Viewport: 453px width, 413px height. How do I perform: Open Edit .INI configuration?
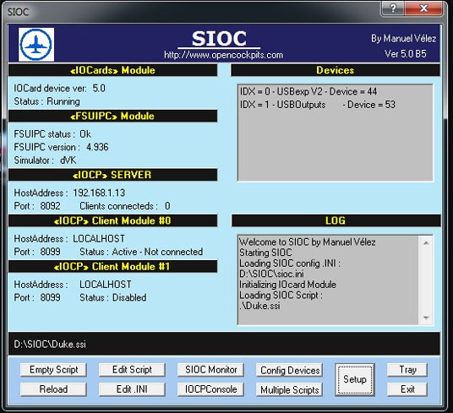[x=132, y=389]
